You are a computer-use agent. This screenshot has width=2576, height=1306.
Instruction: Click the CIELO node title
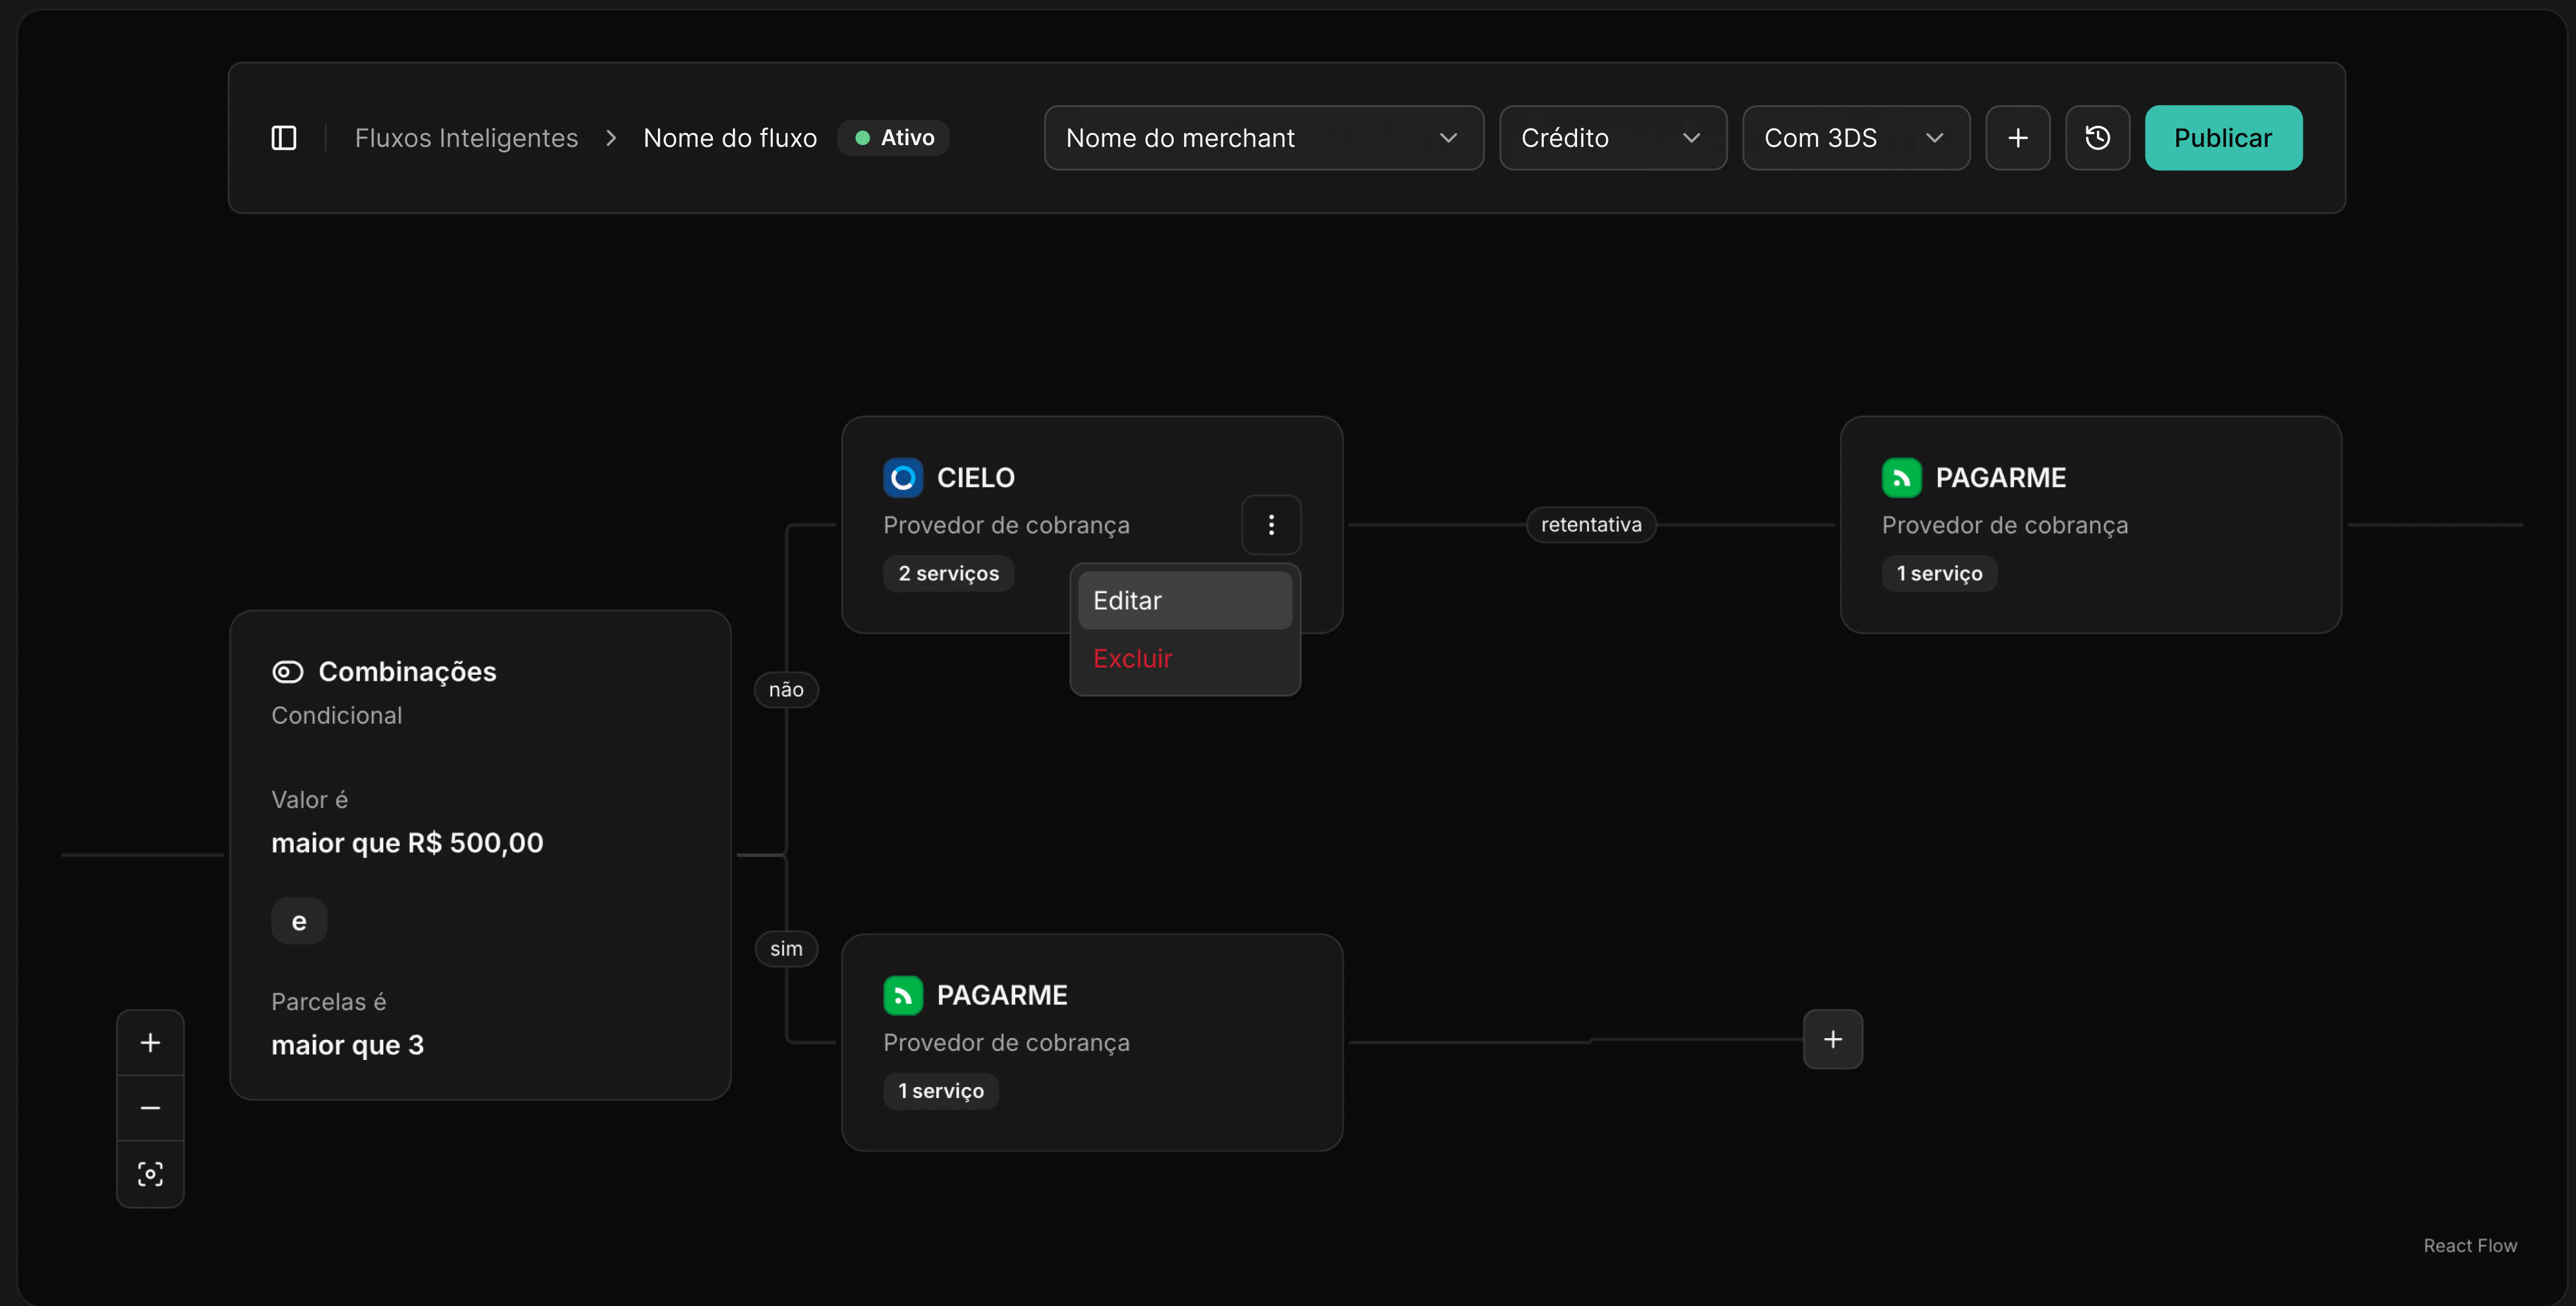pos(975,478)
